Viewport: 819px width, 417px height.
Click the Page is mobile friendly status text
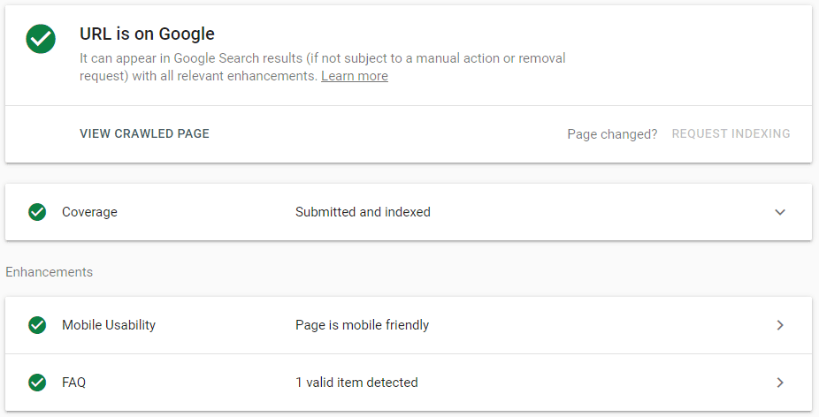click(x=362, y=325)
